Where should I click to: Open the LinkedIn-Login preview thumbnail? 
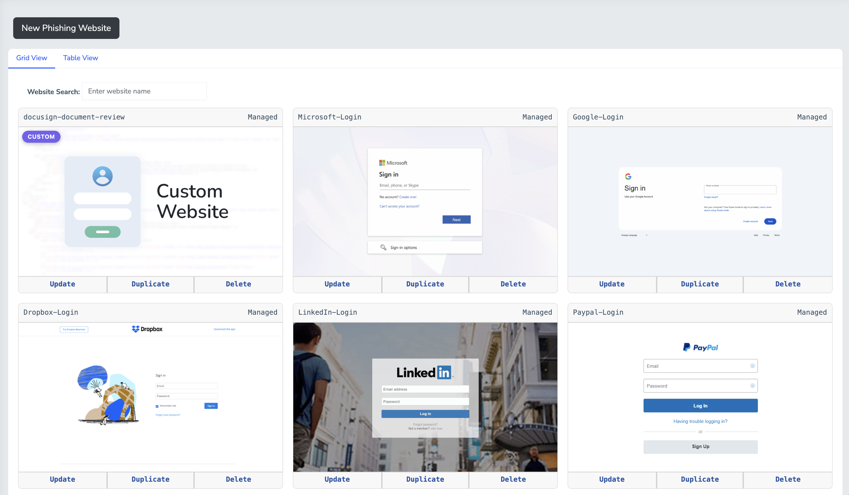(425, 397)
